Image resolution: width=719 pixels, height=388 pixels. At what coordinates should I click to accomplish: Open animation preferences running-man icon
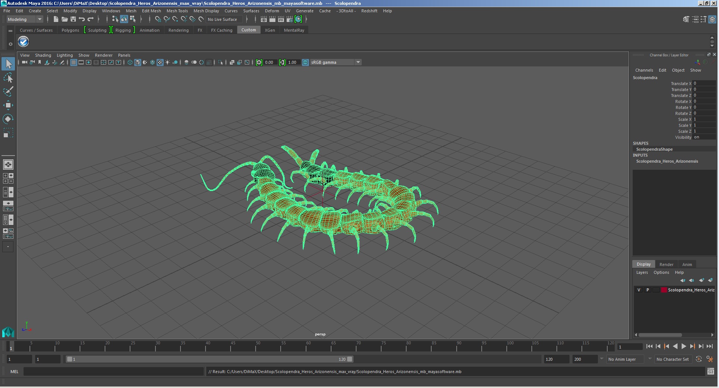[710, 359]
